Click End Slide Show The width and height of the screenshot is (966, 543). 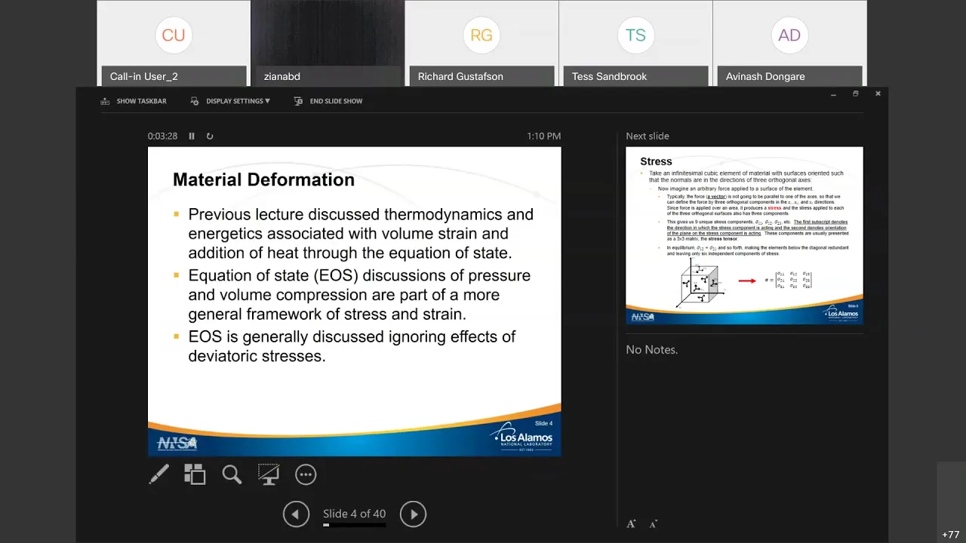(328, 101)
